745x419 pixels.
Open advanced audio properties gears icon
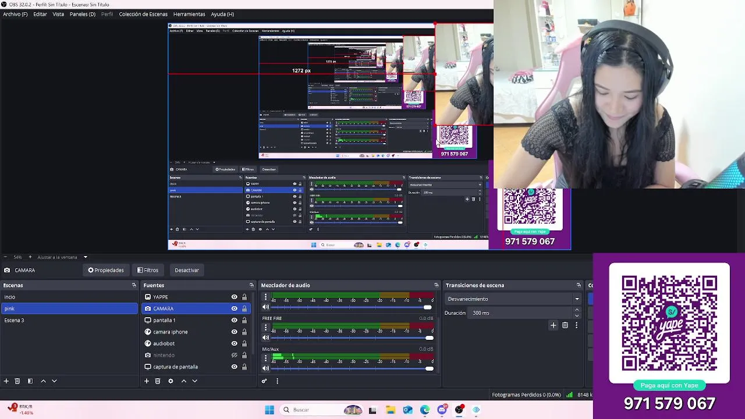[x=264, y=381]
